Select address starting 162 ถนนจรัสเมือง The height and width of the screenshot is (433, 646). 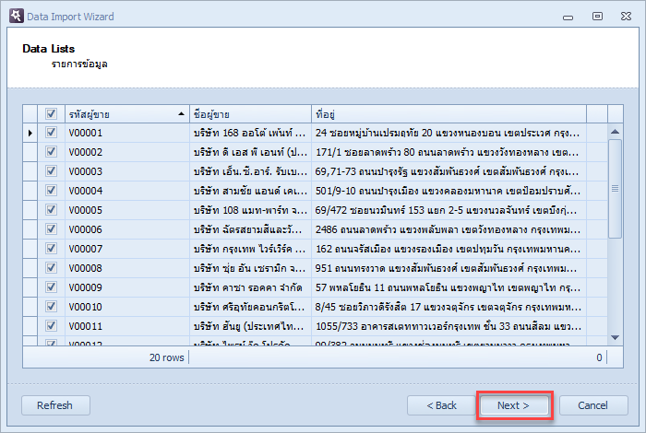point(449,249)
